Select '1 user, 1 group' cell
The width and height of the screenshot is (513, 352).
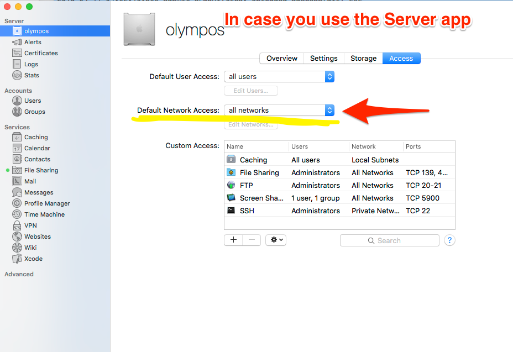(x=316, y=198)
